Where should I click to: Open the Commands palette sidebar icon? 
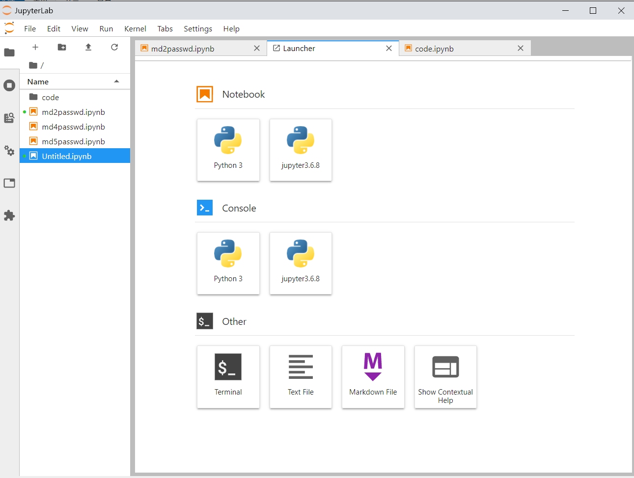9,118
